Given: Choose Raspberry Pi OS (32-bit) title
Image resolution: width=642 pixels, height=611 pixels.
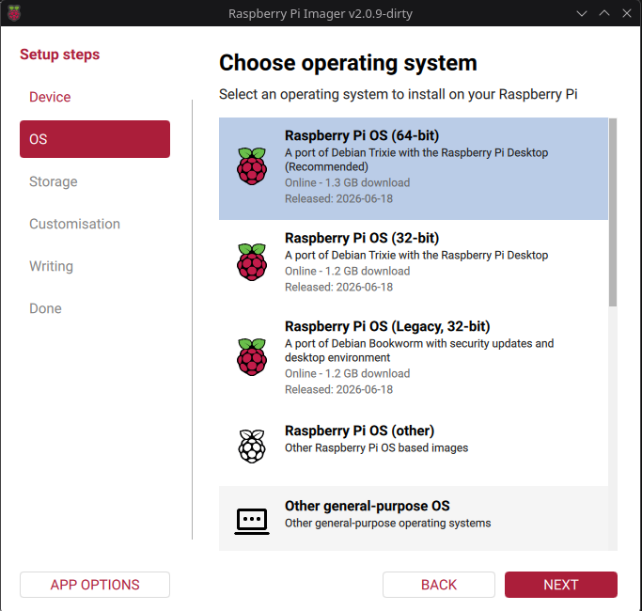Looking at the screenshot, I should tap(362, 238).
